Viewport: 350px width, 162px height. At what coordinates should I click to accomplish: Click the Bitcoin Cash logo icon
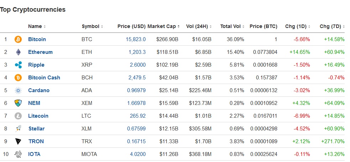pyautogui.click(x=18, y=78)
